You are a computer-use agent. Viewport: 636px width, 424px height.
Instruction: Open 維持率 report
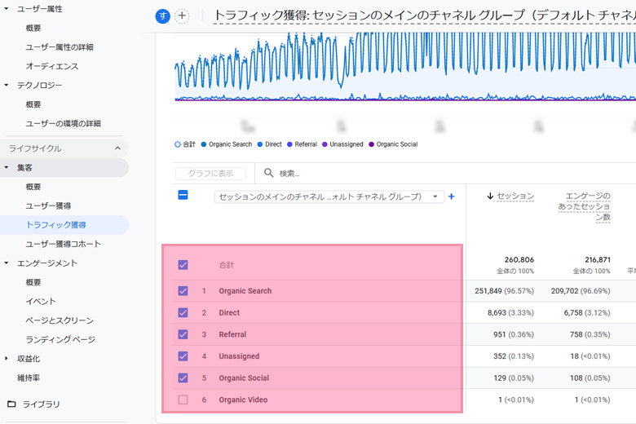29,378
